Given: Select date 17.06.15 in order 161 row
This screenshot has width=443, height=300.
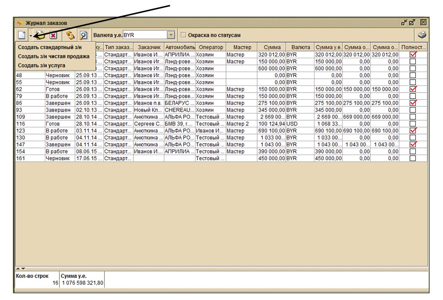Looking at the screenshot, I should [x=89, y=158].
